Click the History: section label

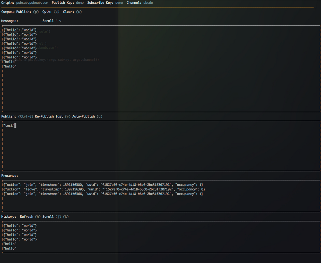(x=9, y=217)
